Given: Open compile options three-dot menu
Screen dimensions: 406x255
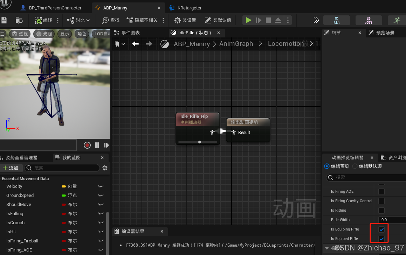Looking at the screenshot, I should point(58,20).
